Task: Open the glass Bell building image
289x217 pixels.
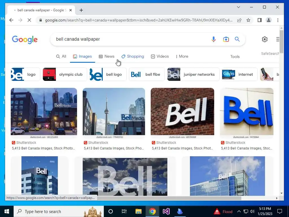Action: [227, 176]
